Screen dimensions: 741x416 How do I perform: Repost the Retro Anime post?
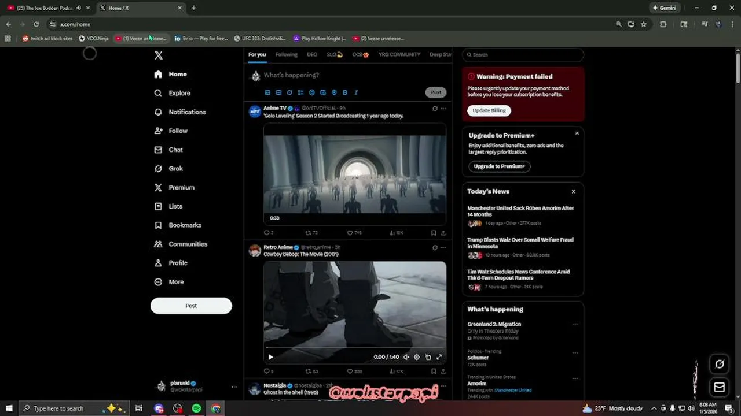(x=311, y=372)
